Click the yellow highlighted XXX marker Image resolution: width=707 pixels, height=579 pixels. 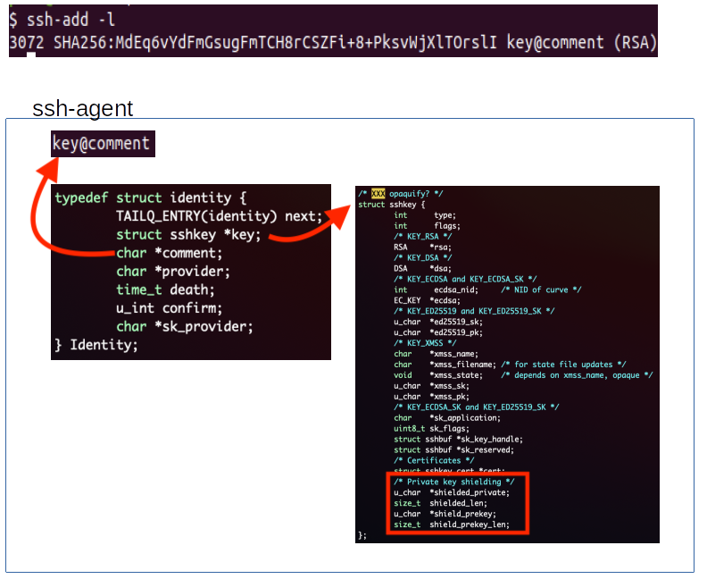point(378,193)
